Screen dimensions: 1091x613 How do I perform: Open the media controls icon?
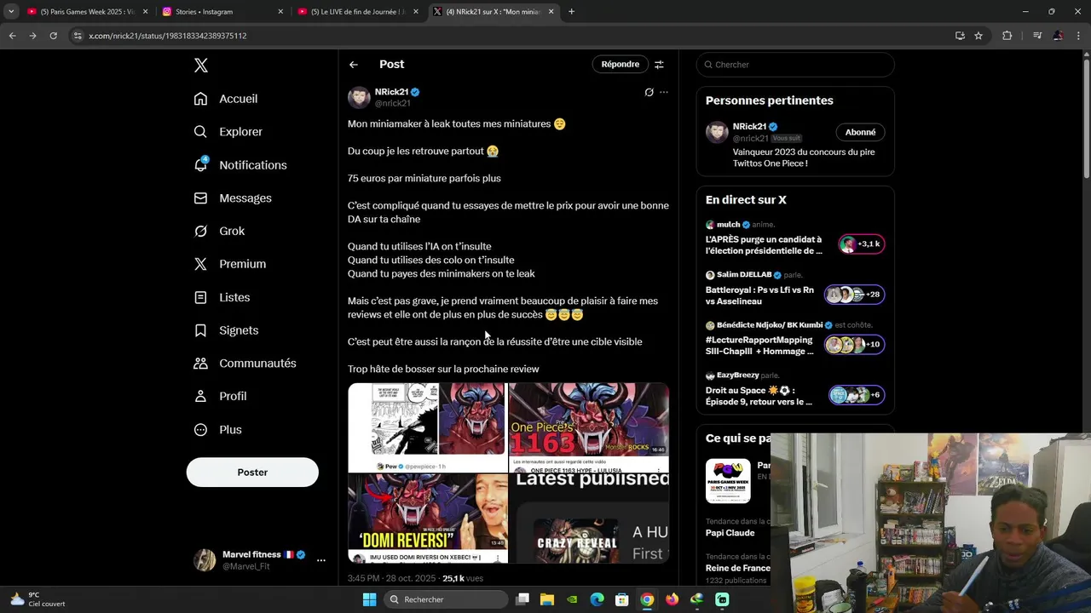pyautogui.click(x=1036, y=36)
